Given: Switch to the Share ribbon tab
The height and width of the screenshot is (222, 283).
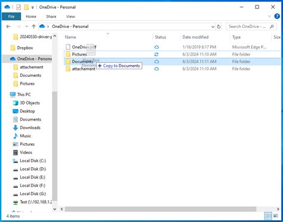Looking at the screenshot, I should [51, 17].
